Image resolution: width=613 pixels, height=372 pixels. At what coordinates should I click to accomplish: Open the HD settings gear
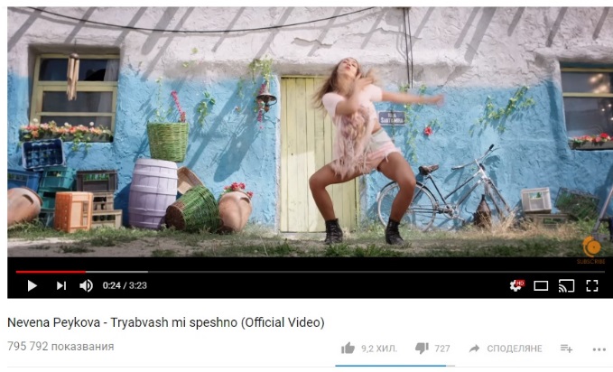pos(516,285)
